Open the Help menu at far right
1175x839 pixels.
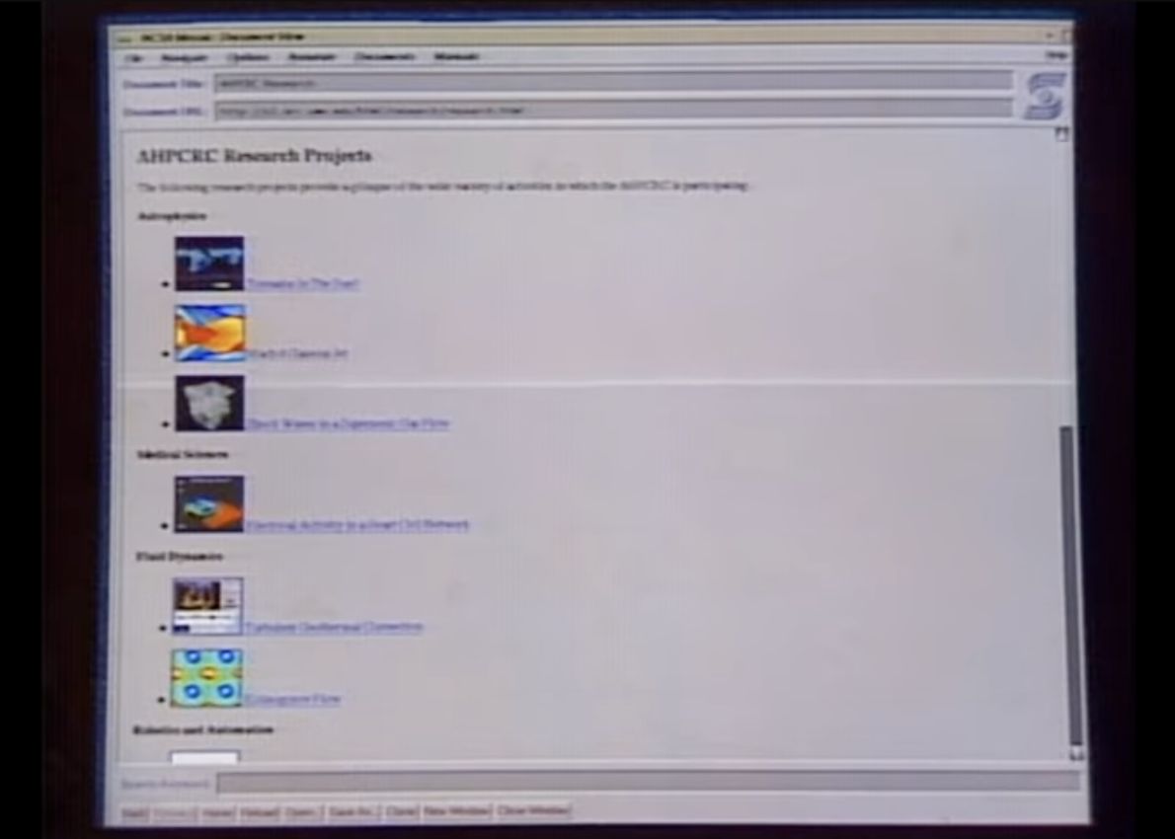(x=1056, y=55)
